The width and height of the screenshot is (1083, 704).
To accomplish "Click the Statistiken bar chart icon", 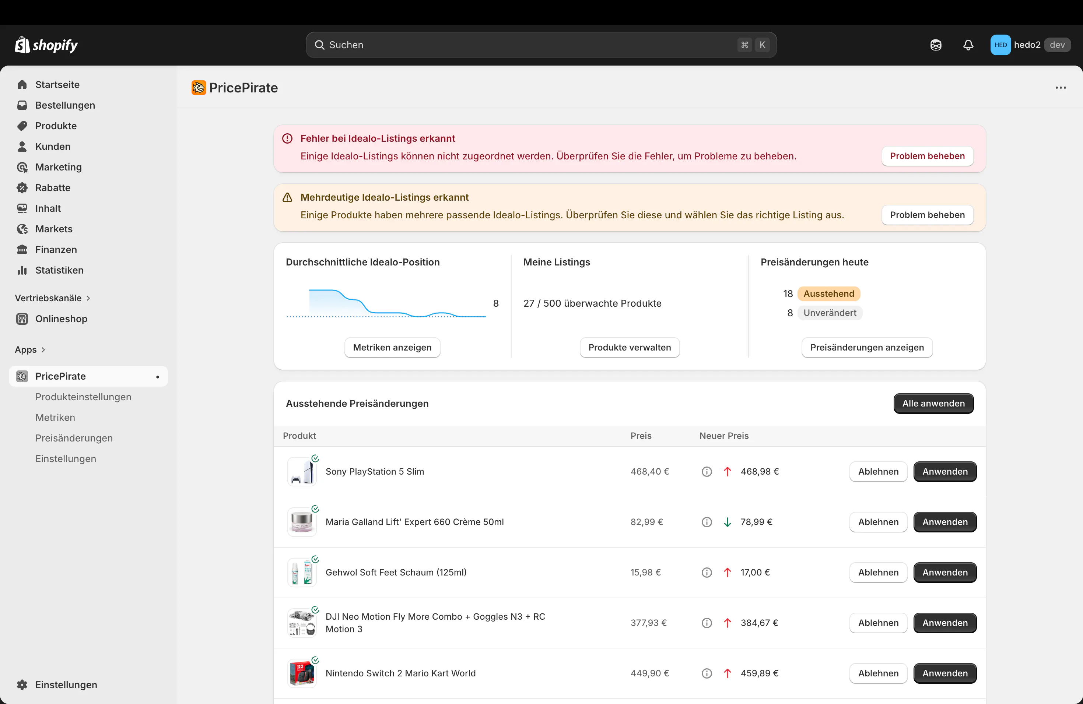I will tap(22, 270).
